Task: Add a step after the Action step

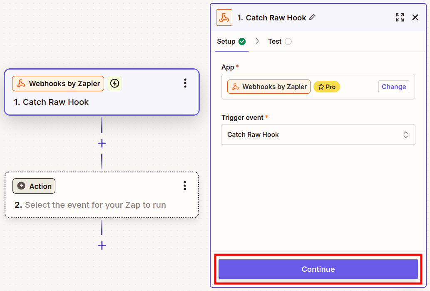Action: click(x=102, y=245)
